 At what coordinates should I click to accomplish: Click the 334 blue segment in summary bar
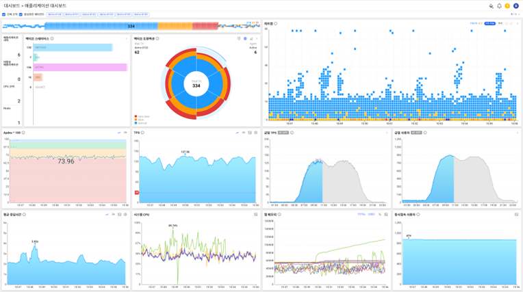101,27
